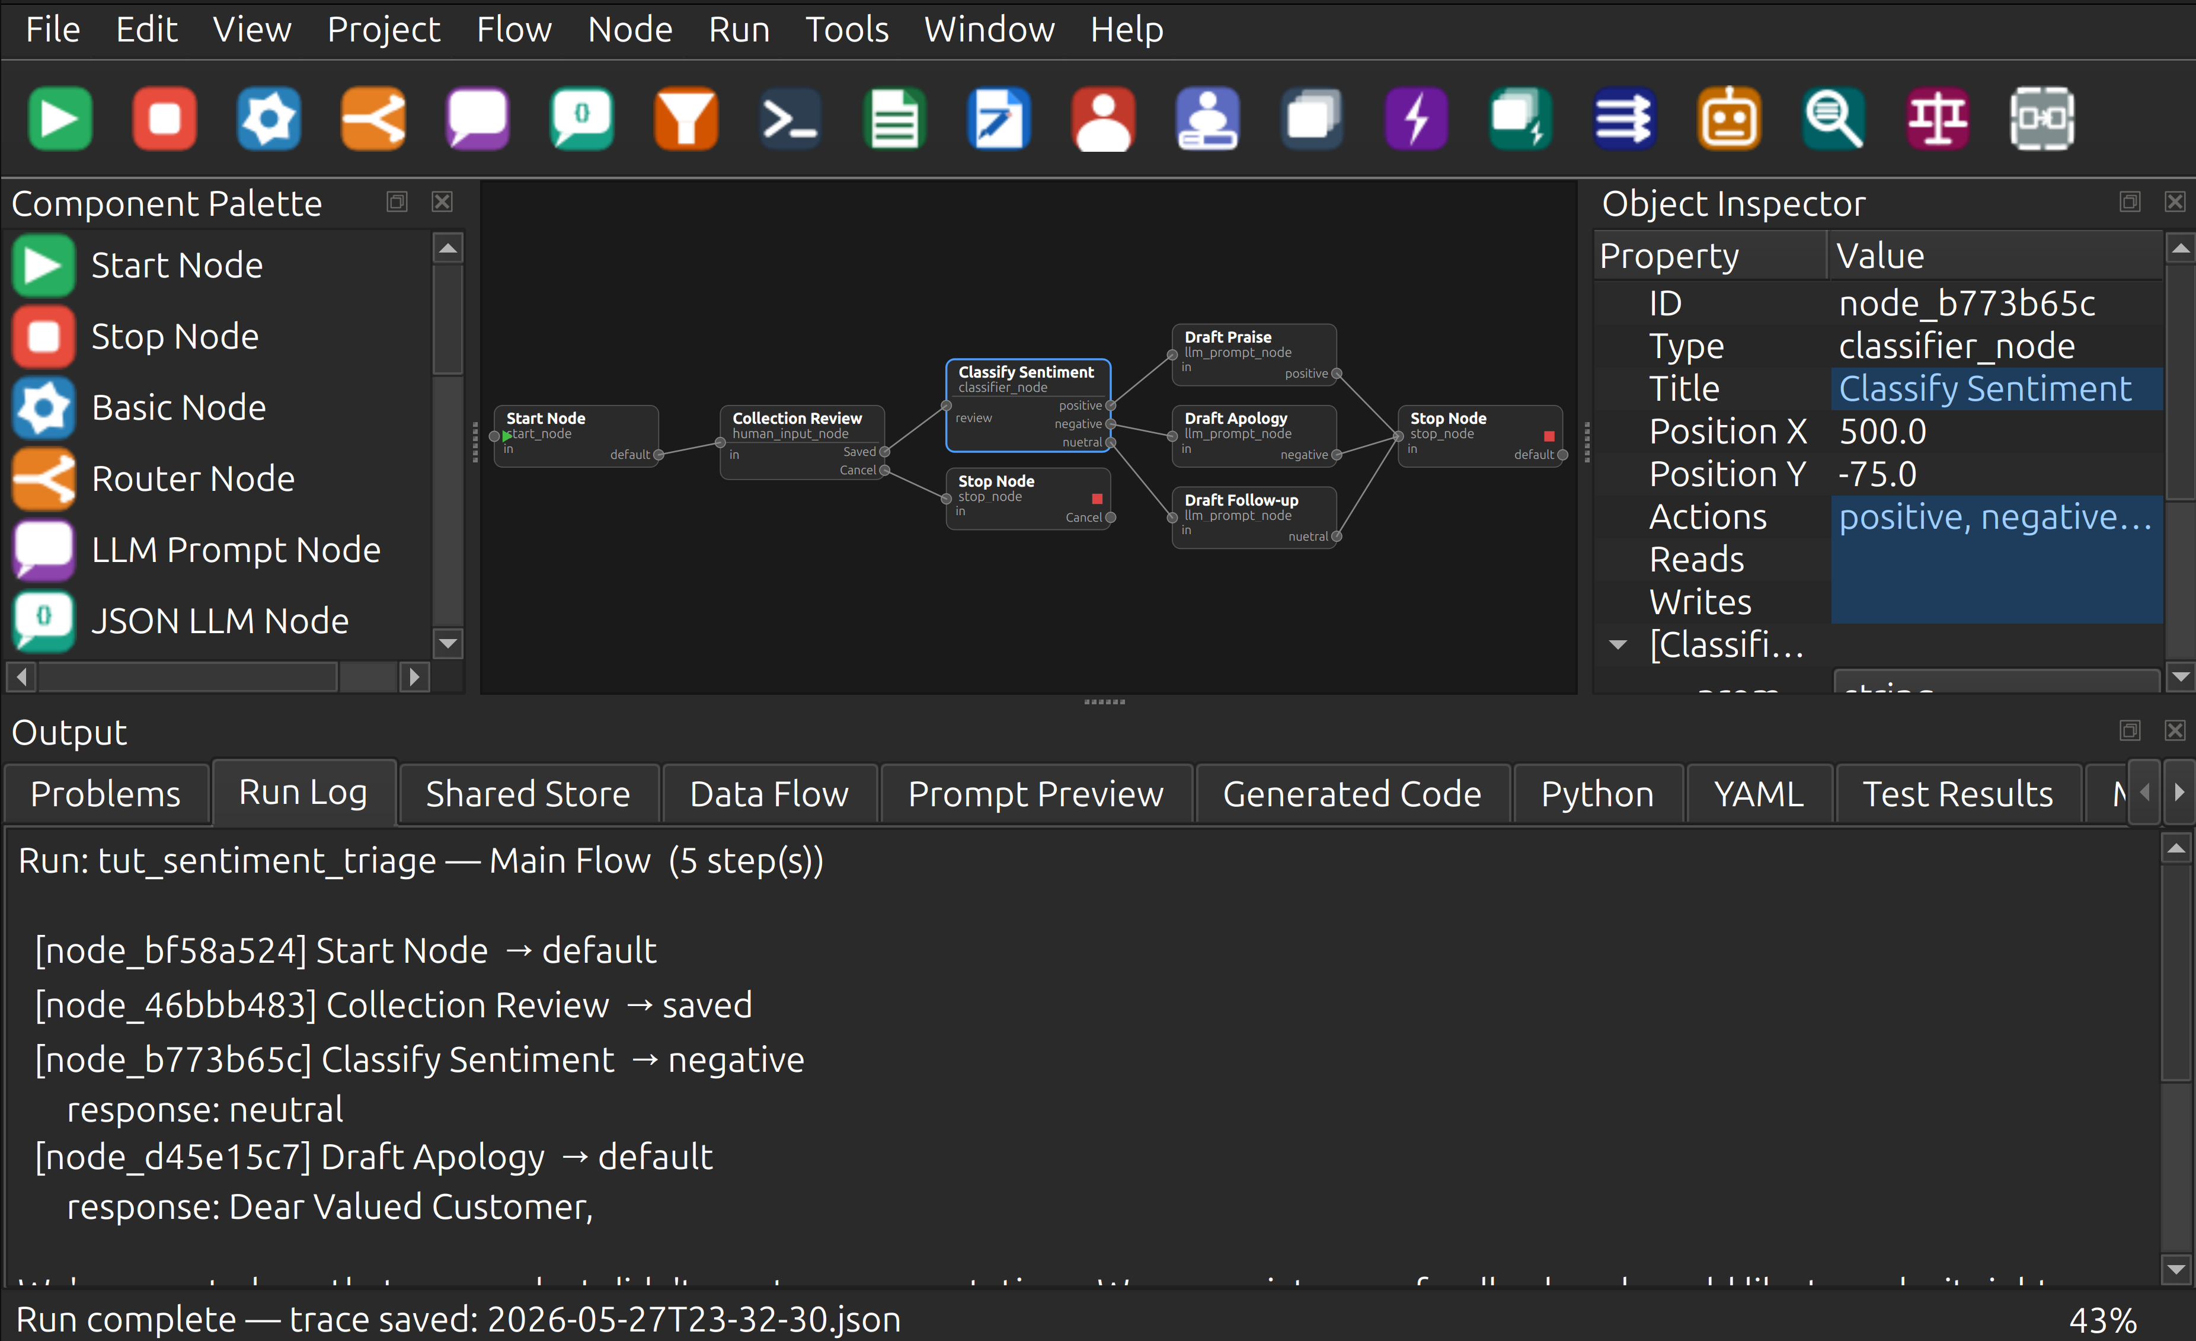Image resolution: width=2196 pixels, height=1341 pixels.
Task: Open the Tools menu
Action: (846, 30)
